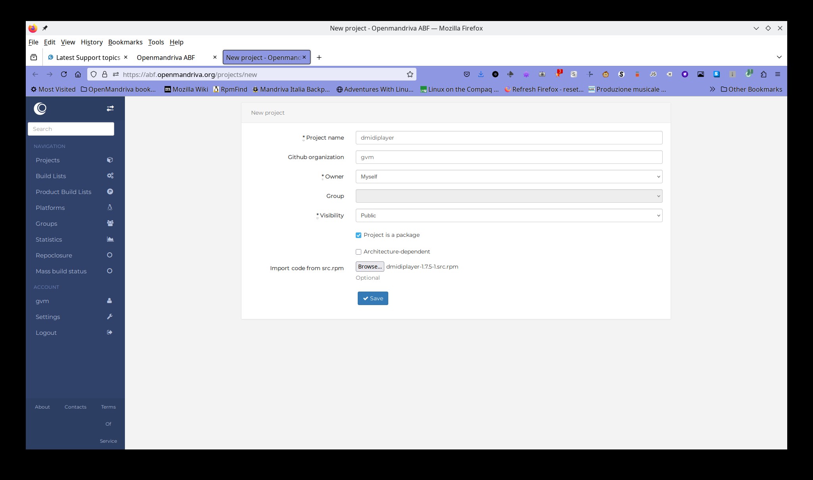Click the Logout exit icon
This screenshot has height=480, width=813.
click(110, 332)
